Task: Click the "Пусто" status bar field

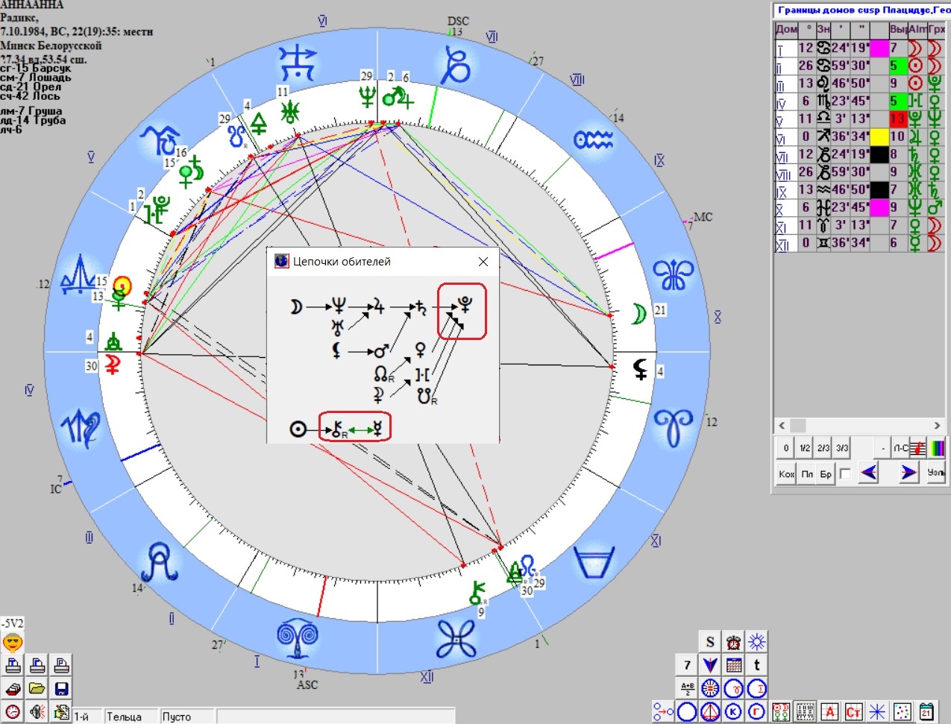Action: coord(187,717)
